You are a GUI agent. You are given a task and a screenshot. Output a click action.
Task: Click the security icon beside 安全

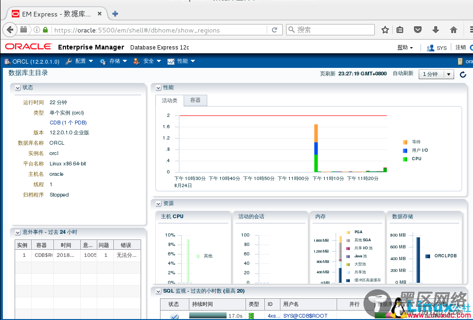click(x=136, y=61)
